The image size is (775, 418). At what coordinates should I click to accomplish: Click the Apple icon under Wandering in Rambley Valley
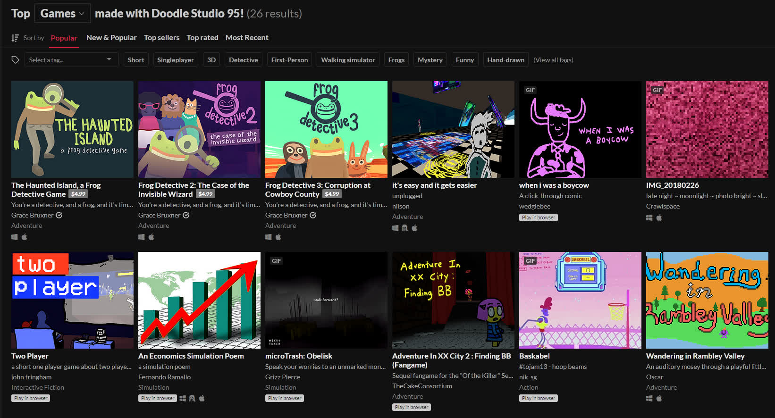coord(659,398)
